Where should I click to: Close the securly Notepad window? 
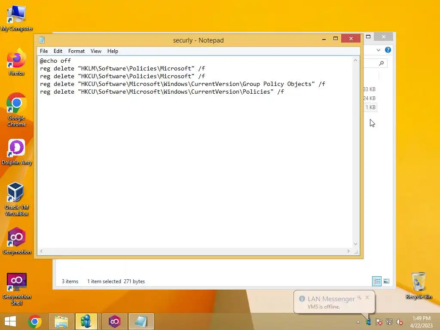coord(351,39)
